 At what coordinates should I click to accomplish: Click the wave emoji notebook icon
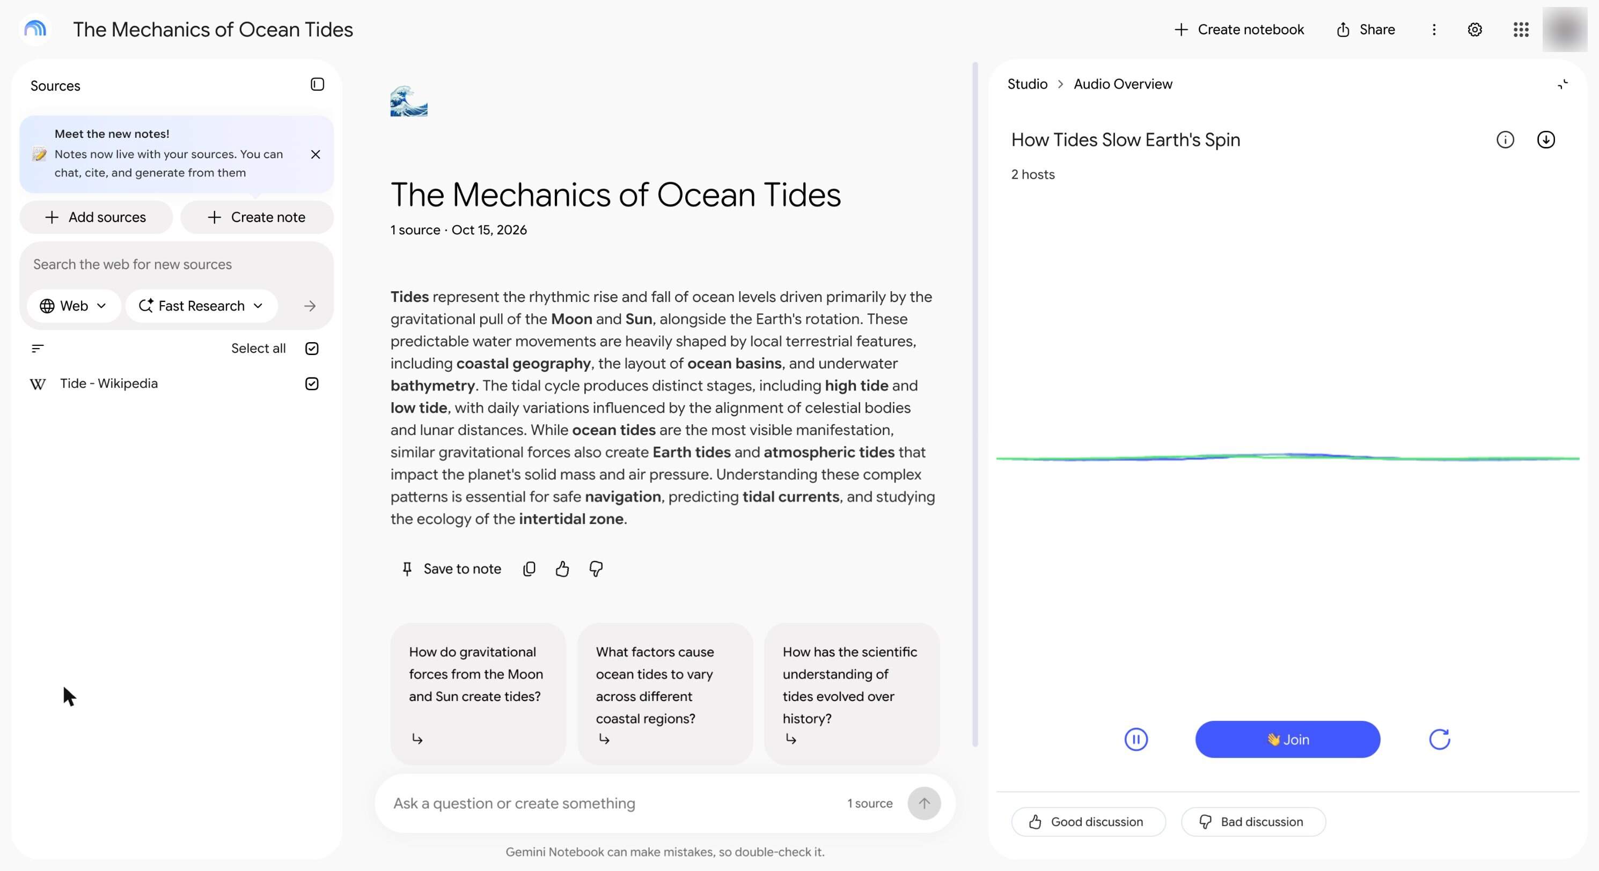(x=408, y=101)
